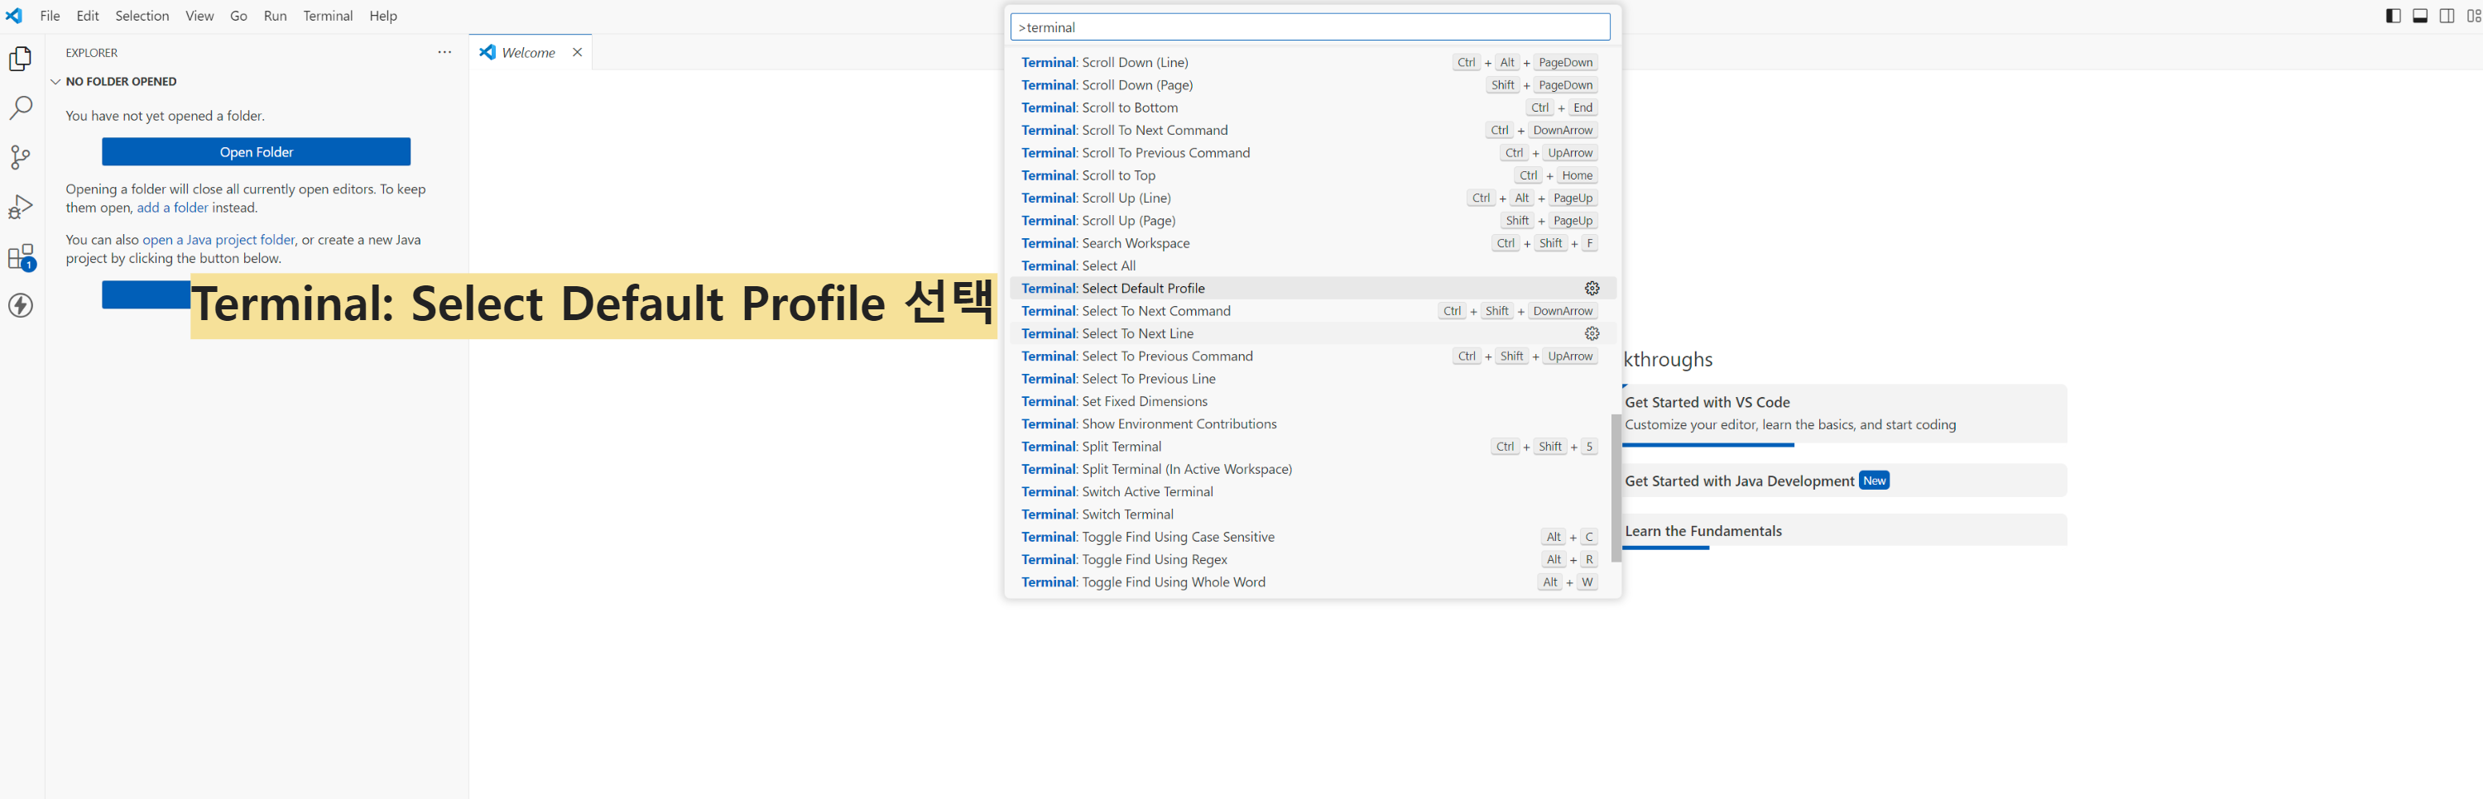This screenshot has height=799, width=2483.
Task: Click the add a folder link
Action: (172, 208)
